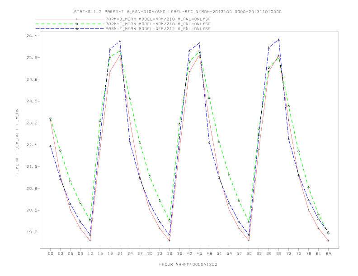Click y-axis tick label 19.2
Viewport: 358px width, 276px height.
[x=32, y=232]
